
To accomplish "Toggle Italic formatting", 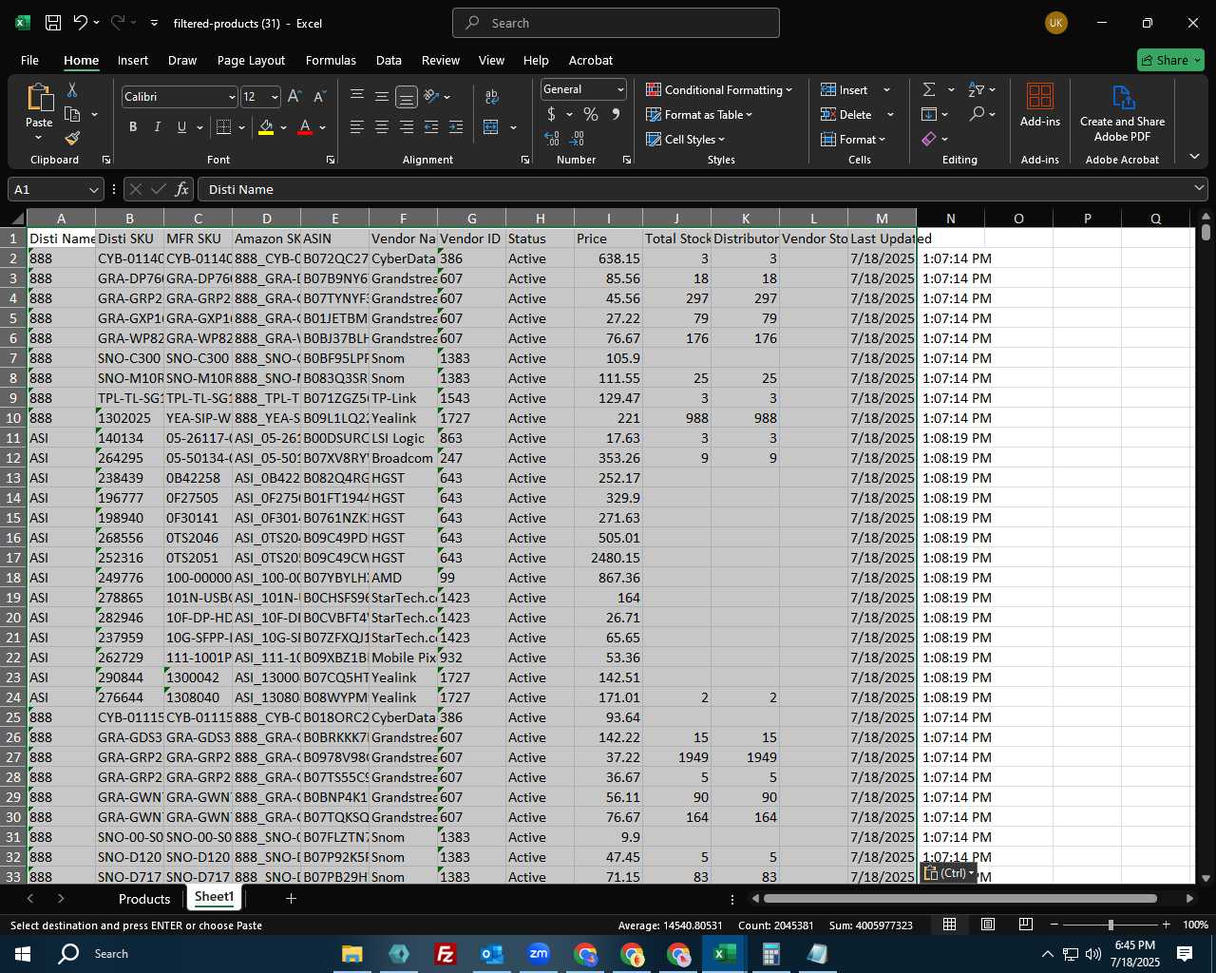I will [158, 127].
